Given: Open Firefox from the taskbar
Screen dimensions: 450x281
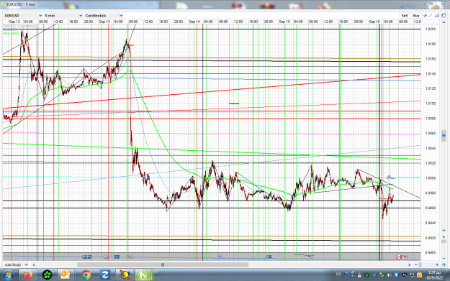Looking at the screenshot, I should [x=28, y=275].
